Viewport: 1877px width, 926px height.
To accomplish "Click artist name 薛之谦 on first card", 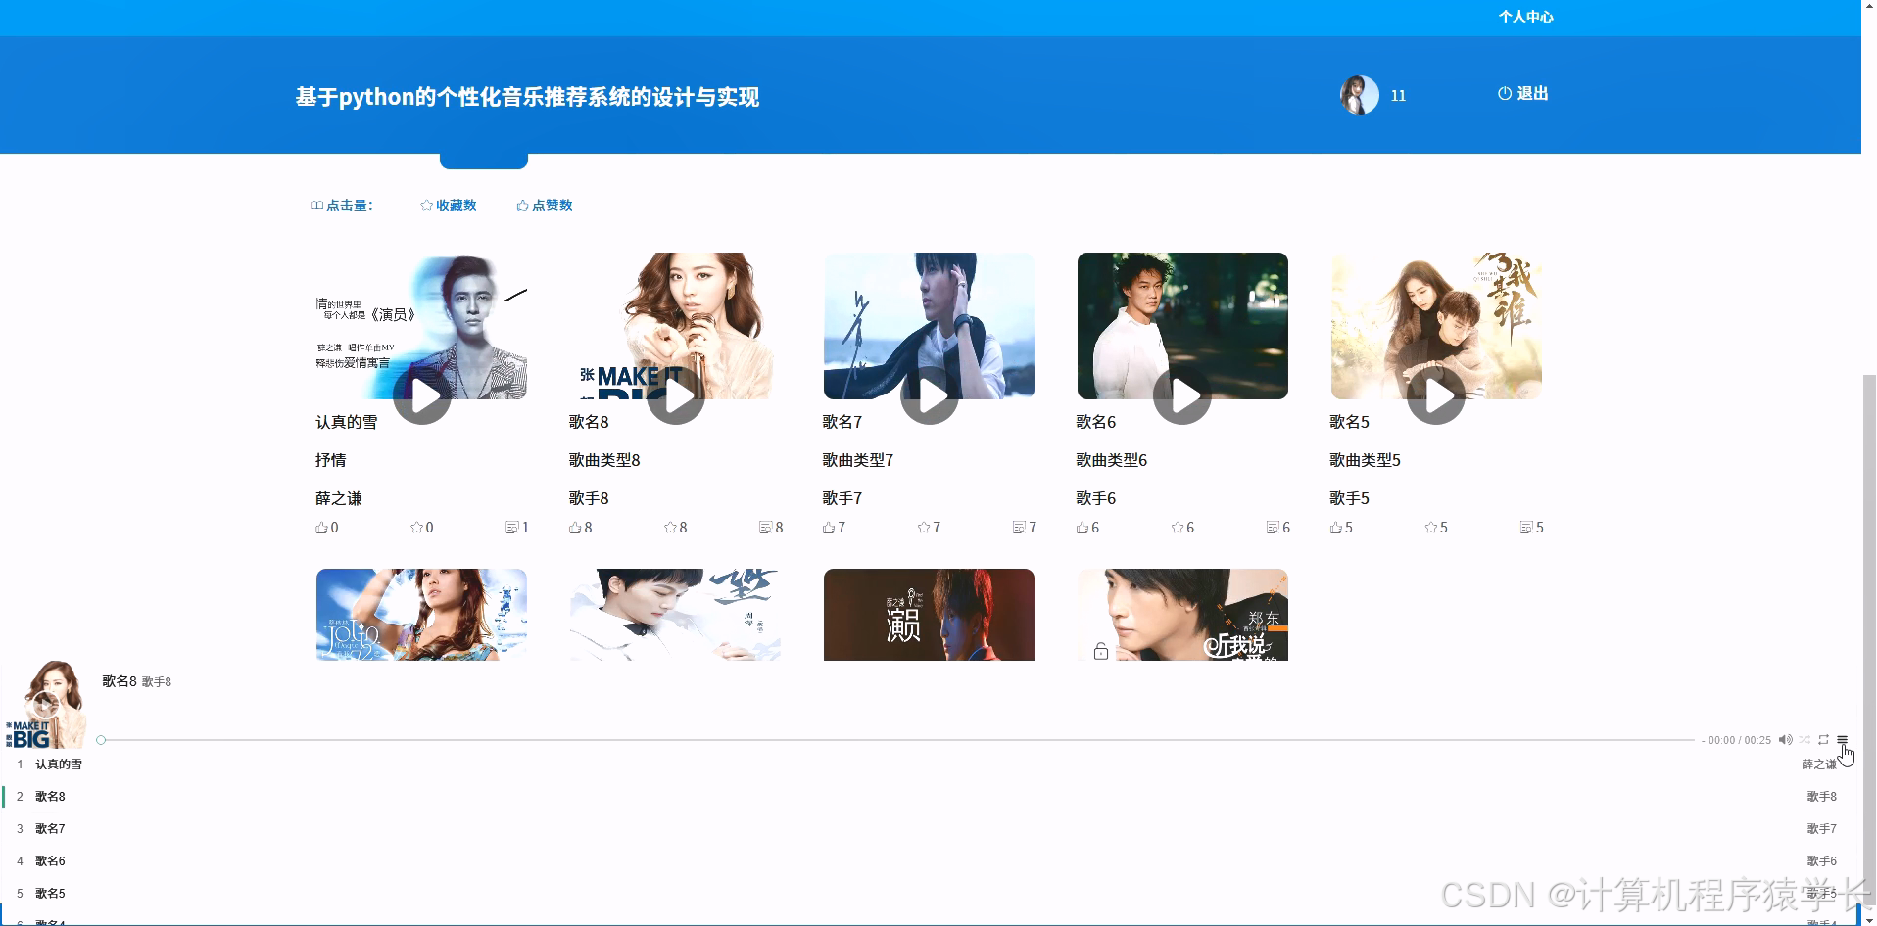I will [338, 498].
